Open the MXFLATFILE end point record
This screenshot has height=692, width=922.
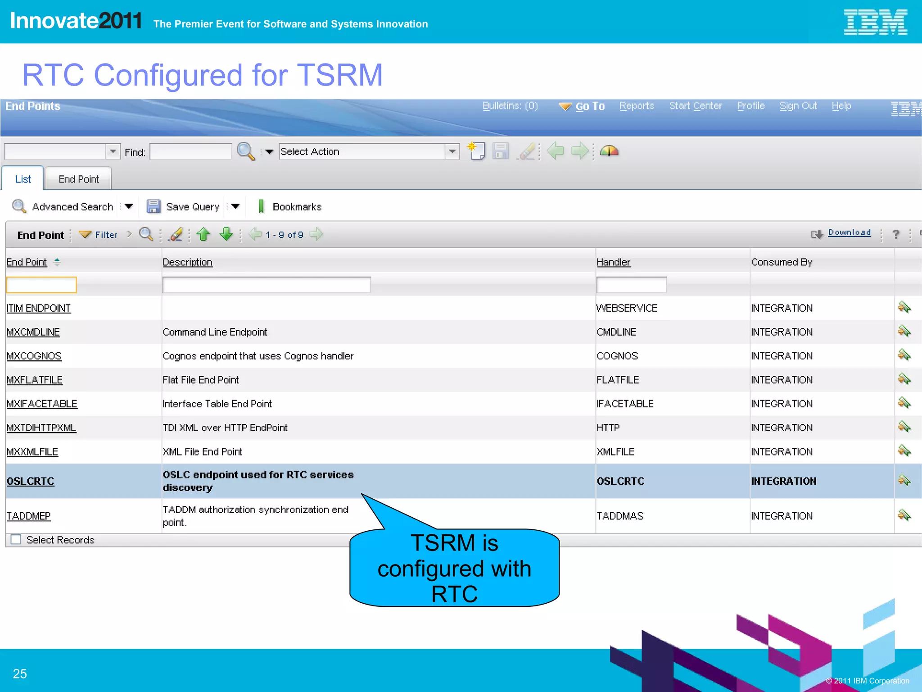point(35,380)
